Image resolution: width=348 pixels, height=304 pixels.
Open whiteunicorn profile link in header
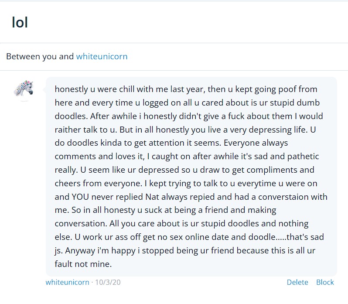[x=102, y=56]
